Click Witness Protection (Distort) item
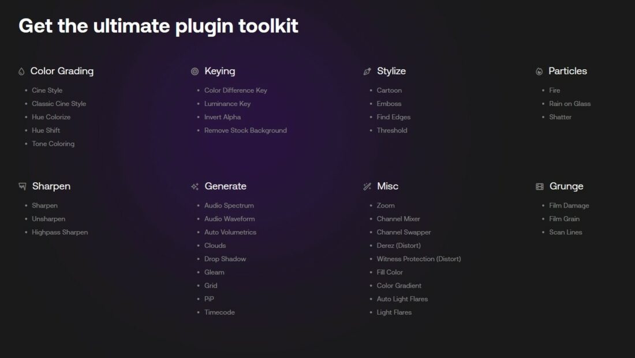635x358 pixels. point(419,259)
